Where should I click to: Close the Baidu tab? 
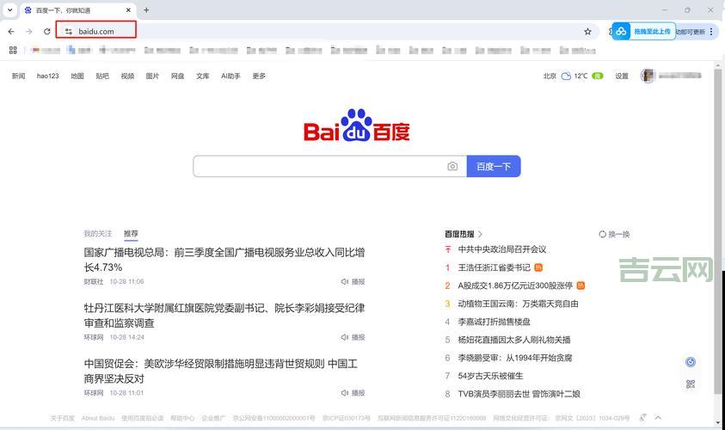click(x=128, y=9)
